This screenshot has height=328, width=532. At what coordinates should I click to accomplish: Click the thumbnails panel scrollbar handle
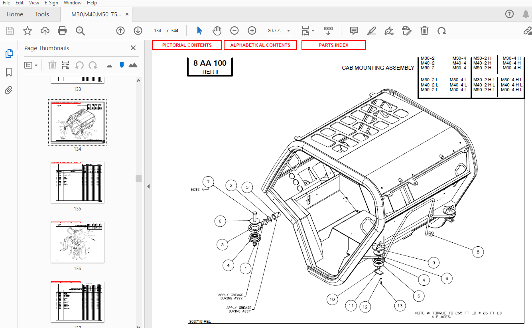tap(139, 178)
